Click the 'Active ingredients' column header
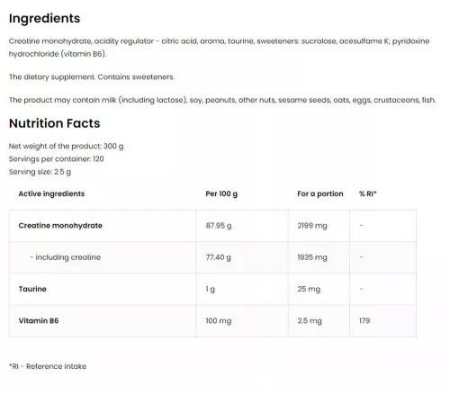 point(51,193)
